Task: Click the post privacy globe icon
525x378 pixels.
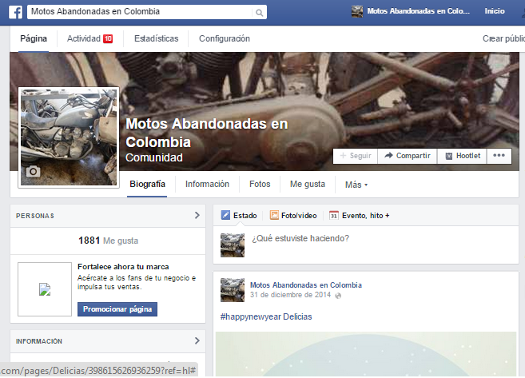Action: coord(338,296)
